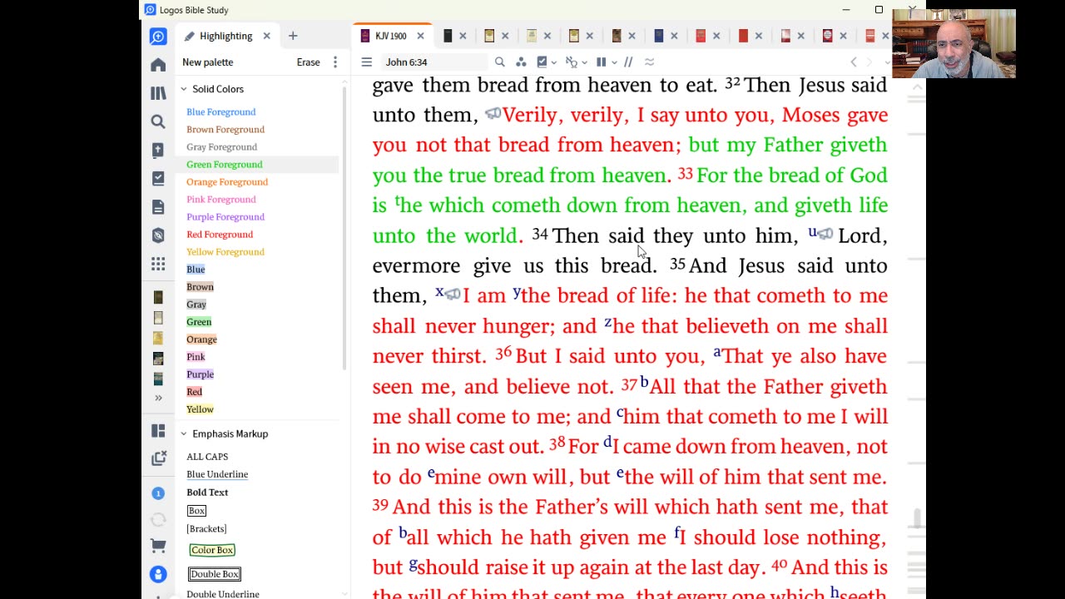Open the Highlighting panel kebab menu
Image resolution: width=1065 pixels, height=599 pixels.
335,62
